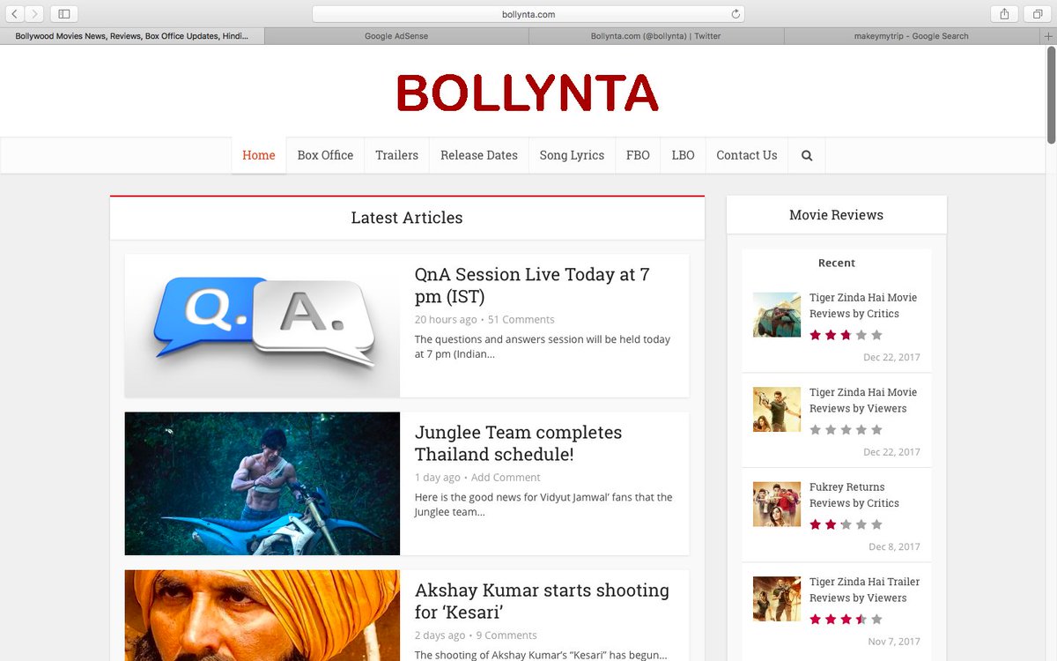Switch to Google AdSense tab
Screen dimensions: 1057x661
(396, 36)
